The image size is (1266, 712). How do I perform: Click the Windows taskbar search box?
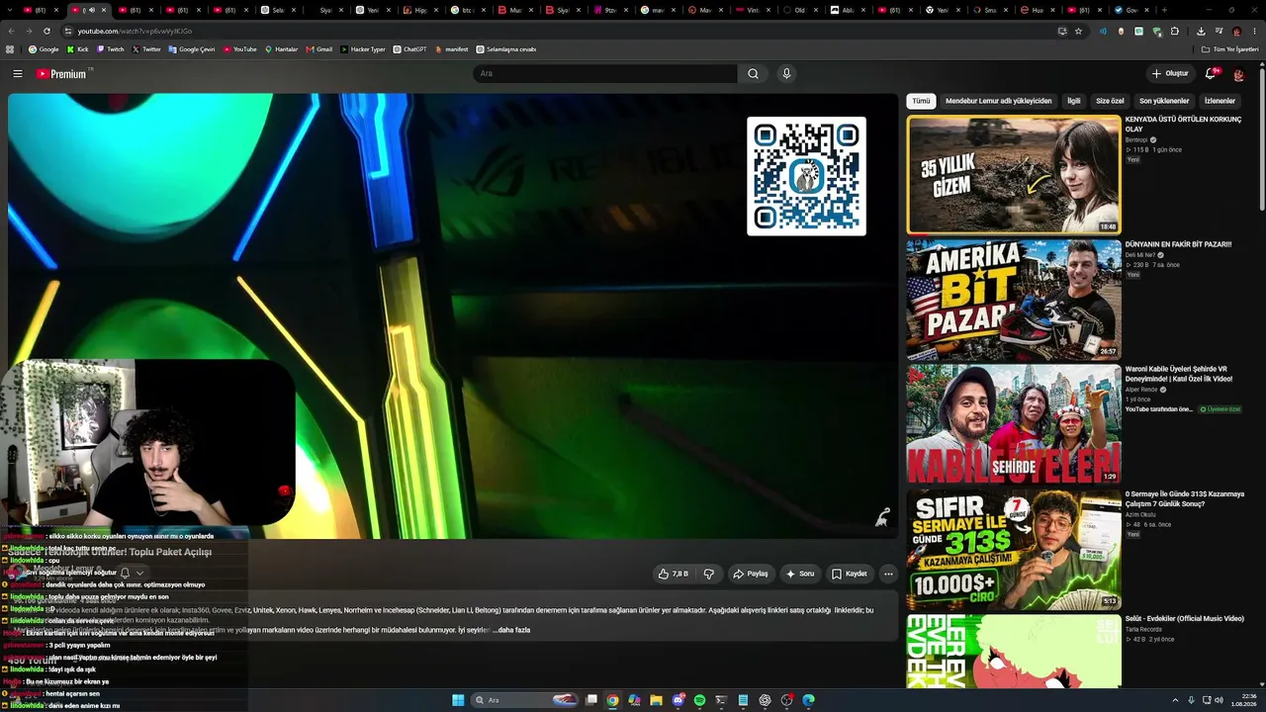525,700
